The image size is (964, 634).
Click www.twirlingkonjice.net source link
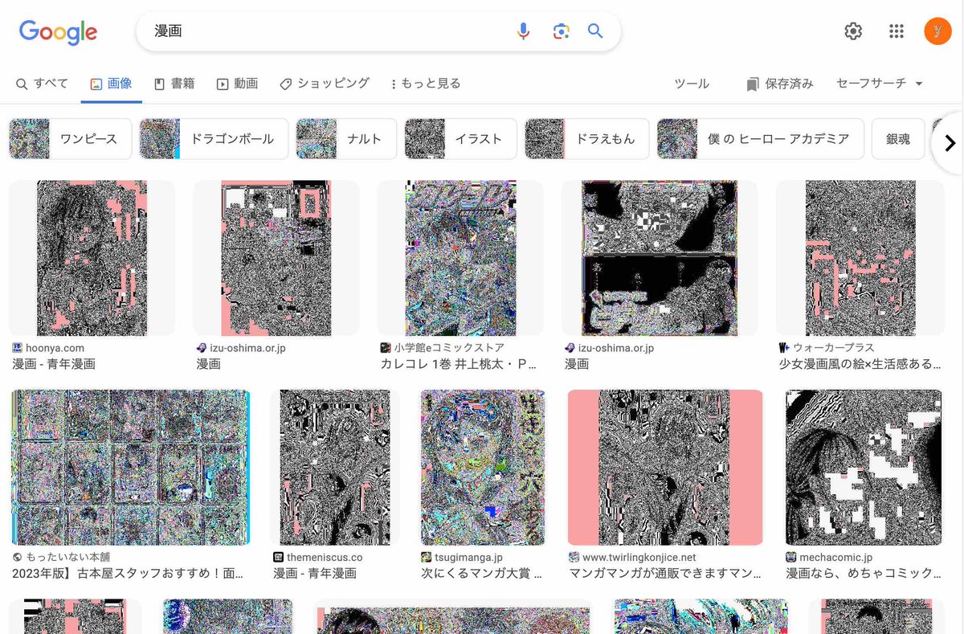639,557
